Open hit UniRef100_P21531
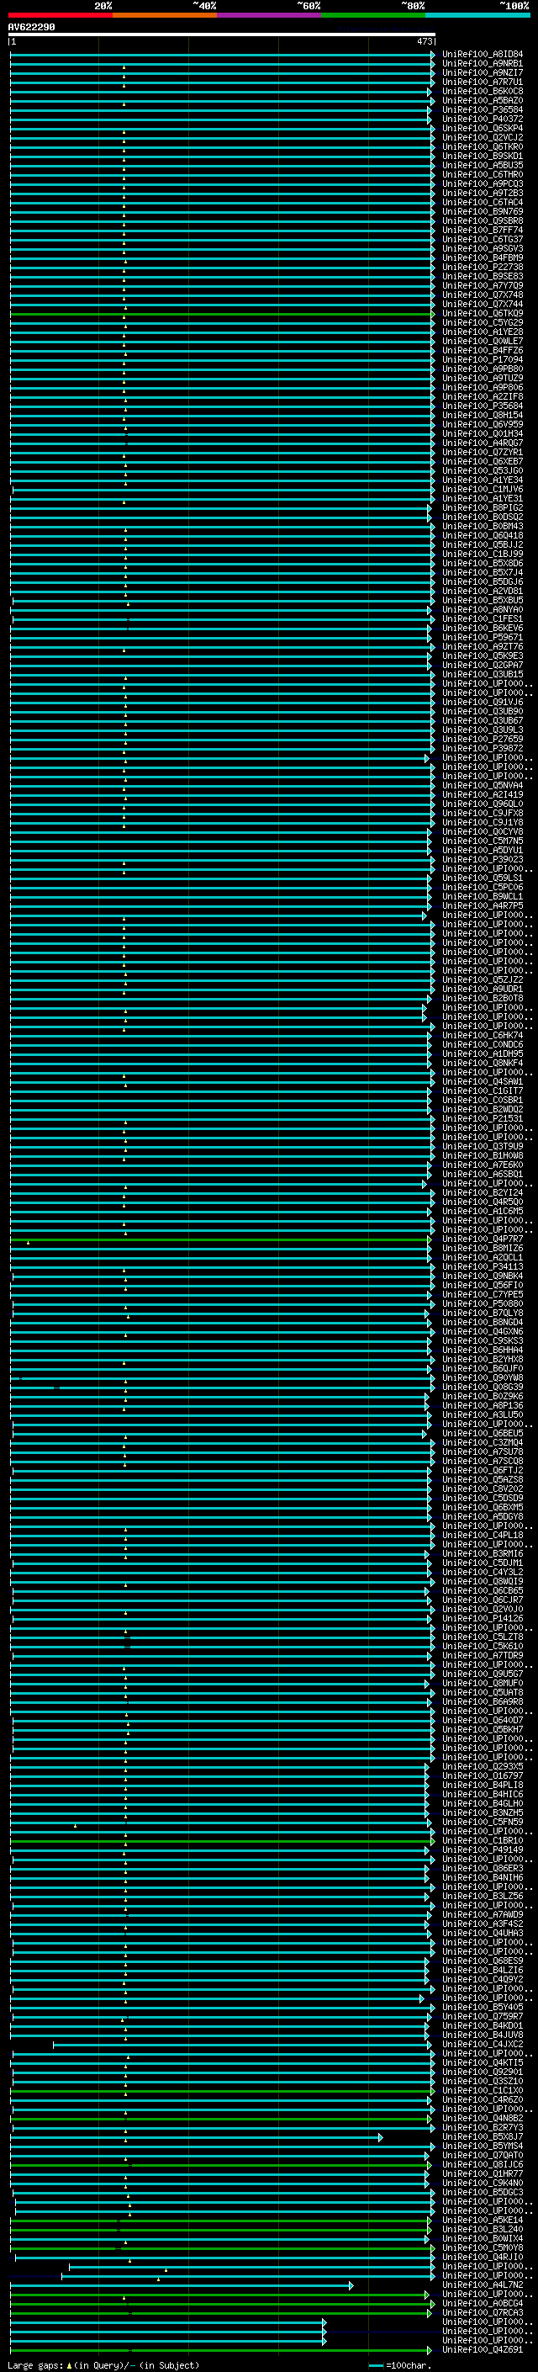The height and width of the screenshot is (2372, 538). click(x=483, y=1119)
